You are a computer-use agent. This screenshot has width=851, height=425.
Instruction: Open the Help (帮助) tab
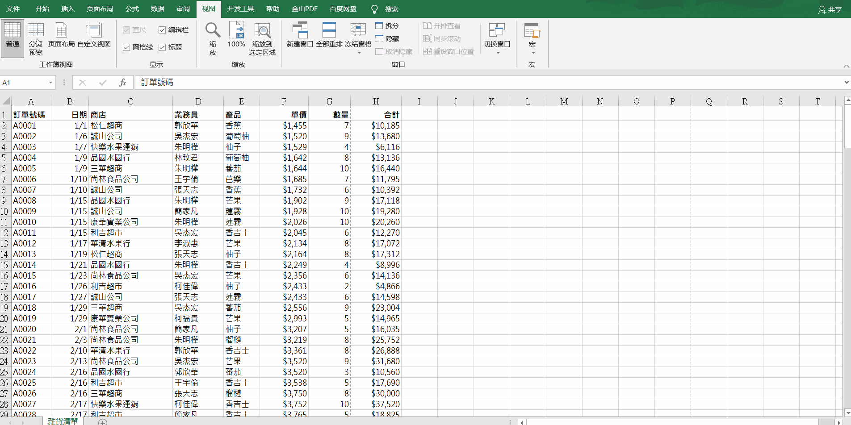[273, 9]
